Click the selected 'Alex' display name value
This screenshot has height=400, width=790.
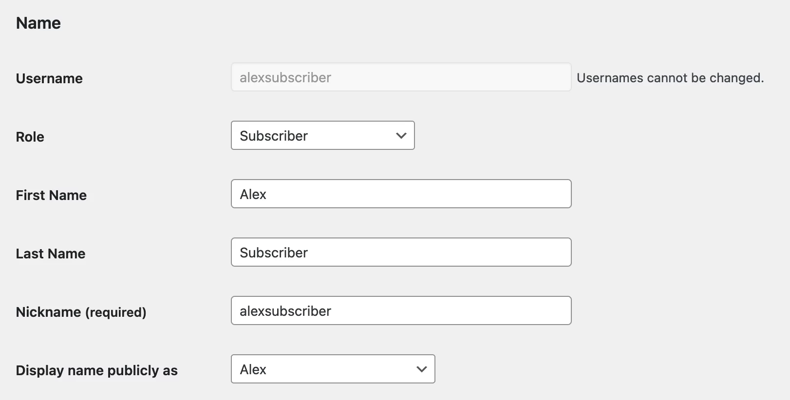click(253, 369)
